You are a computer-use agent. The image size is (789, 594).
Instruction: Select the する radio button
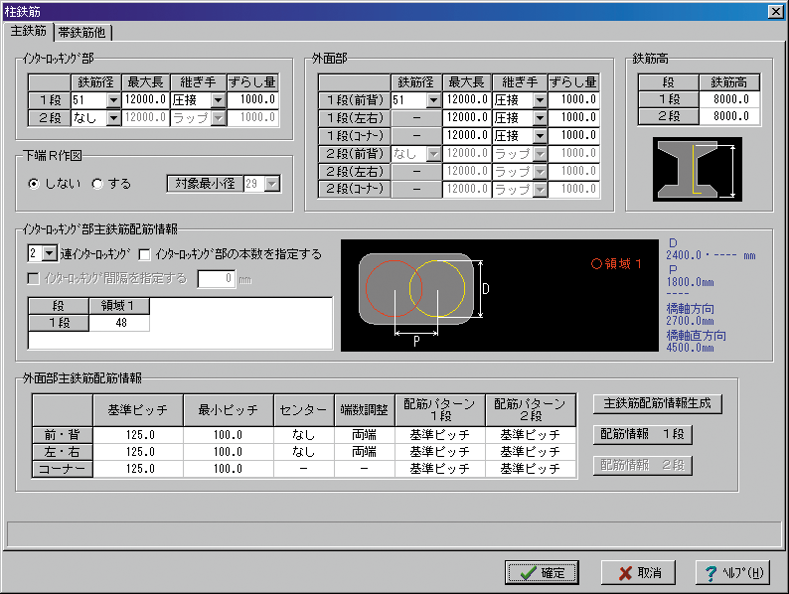[x=97, y=184]
